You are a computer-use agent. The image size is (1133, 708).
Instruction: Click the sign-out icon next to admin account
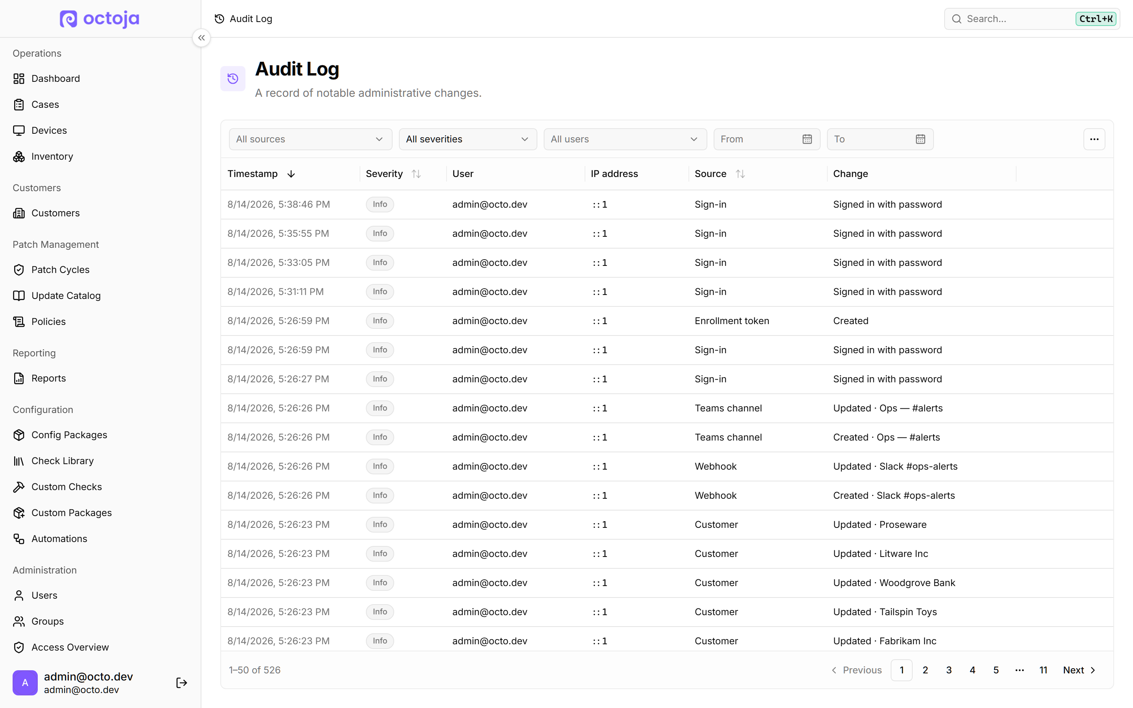(x=182, y=683)
